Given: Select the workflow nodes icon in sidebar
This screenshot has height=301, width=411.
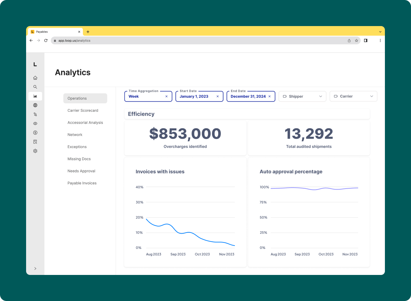Looking at the screenshot, I should tap(35, 114).
